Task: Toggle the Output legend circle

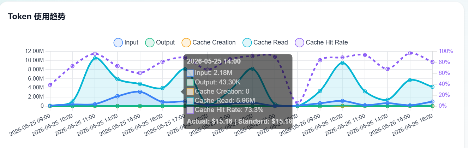Action: click(x=150, y=42)
